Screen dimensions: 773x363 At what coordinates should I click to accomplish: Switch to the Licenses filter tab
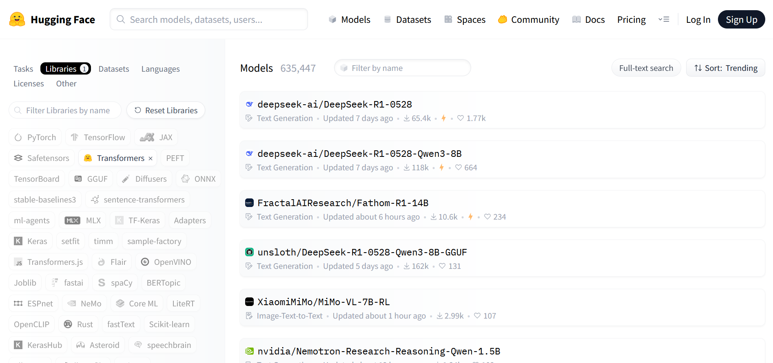point(29,84)
